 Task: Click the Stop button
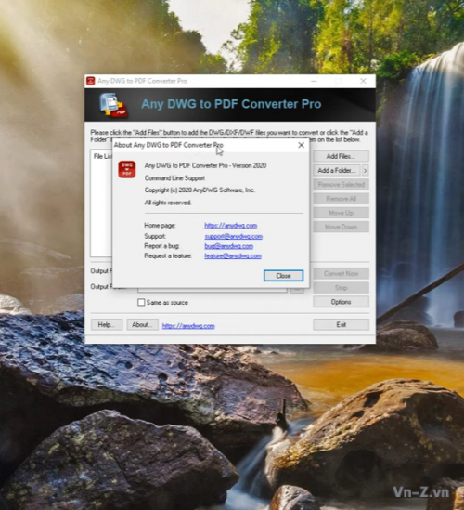[341, 288]
